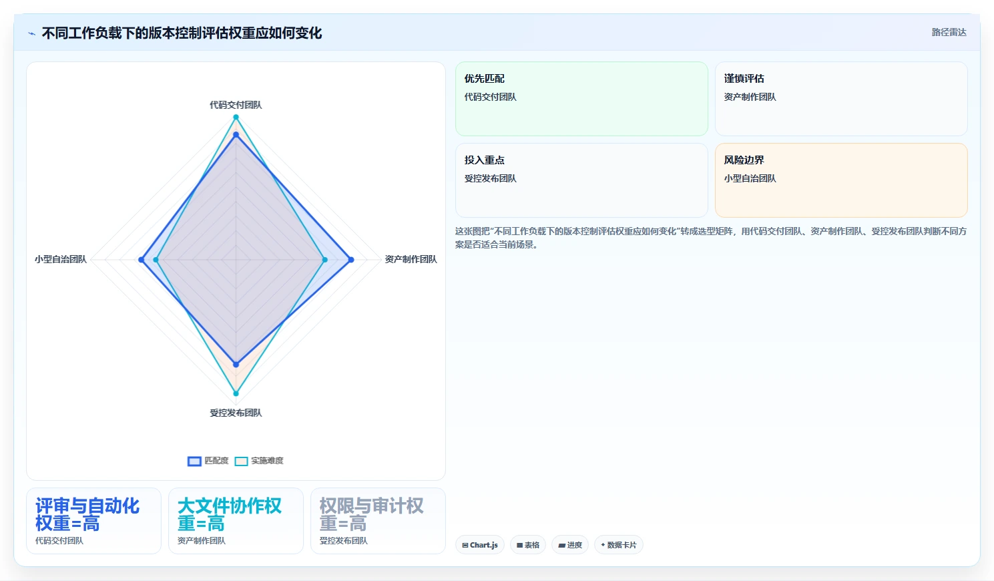Select the 谨慎评估 card

tap(841, 99)
